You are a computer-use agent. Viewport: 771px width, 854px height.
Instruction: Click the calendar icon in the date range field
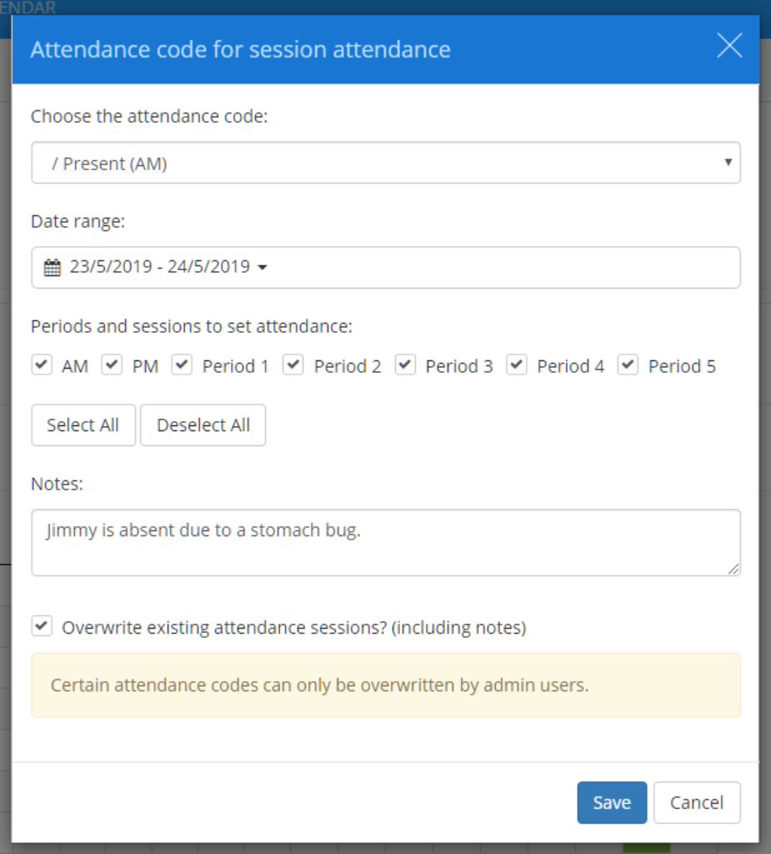53,267
